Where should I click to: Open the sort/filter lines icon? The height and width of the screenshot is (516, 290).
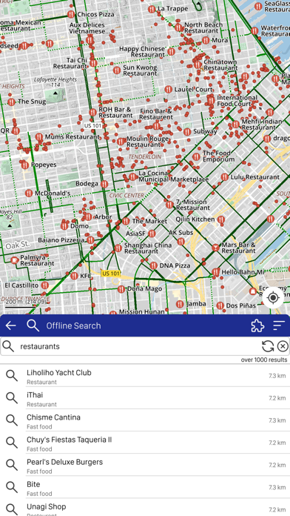click(x=279, y=325)
